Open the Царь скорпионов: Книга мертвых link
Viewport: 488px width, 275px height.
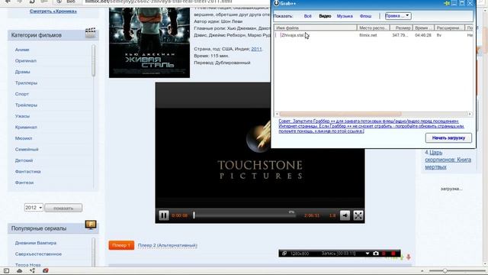(x=448, y=160)
